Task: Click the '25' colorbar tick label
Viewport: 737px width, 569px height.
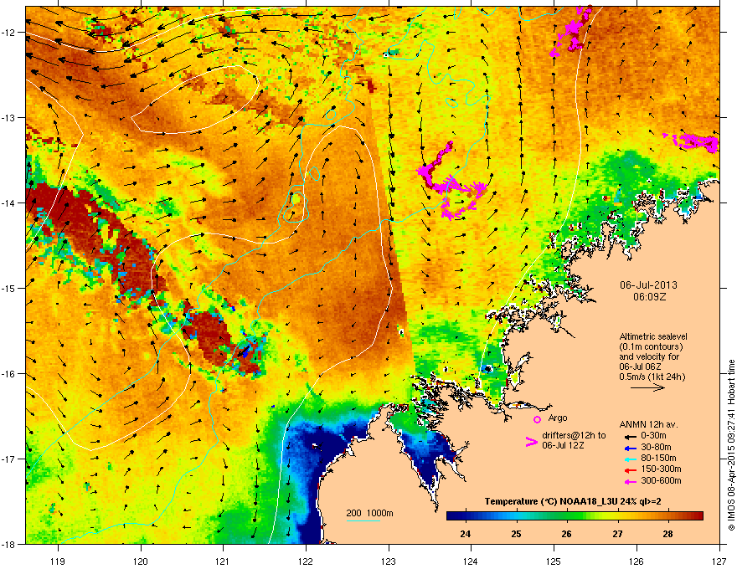Action: [x=516, y=534]
